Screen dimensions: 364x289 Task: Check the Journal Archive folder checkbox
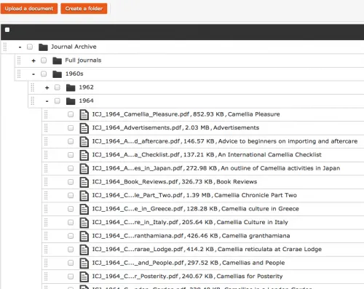point(30,47)
